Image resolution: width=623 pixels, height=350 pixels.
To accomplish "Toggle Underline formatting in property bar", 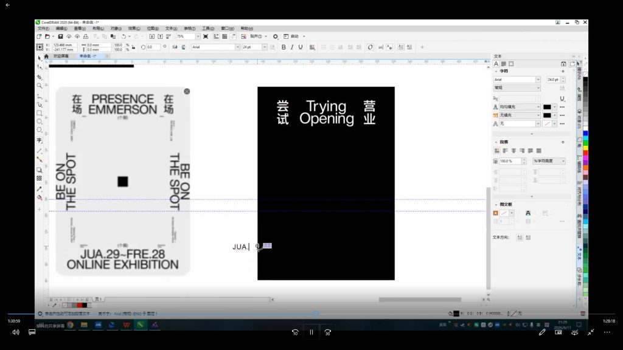I will [x=301, y=47].
